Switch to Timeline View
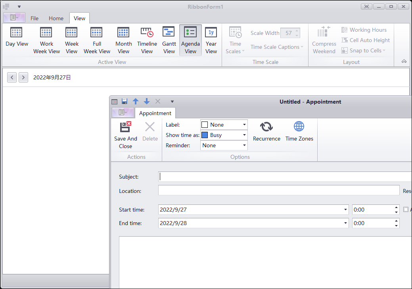The height and width of the screenshot is (289, 412). click(147, 40)
